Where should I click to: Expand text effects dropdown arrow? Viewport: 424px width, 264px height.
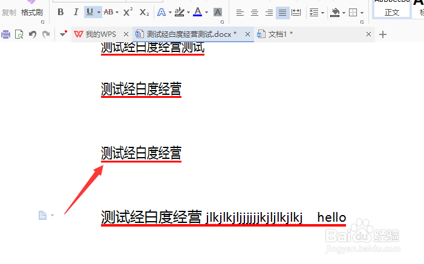(x=170, y=13)
